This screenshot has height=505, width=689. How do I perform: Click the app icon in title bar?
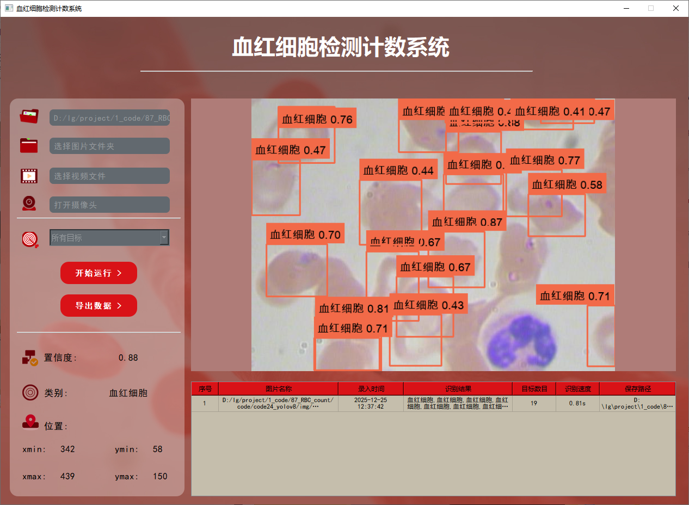9,8
